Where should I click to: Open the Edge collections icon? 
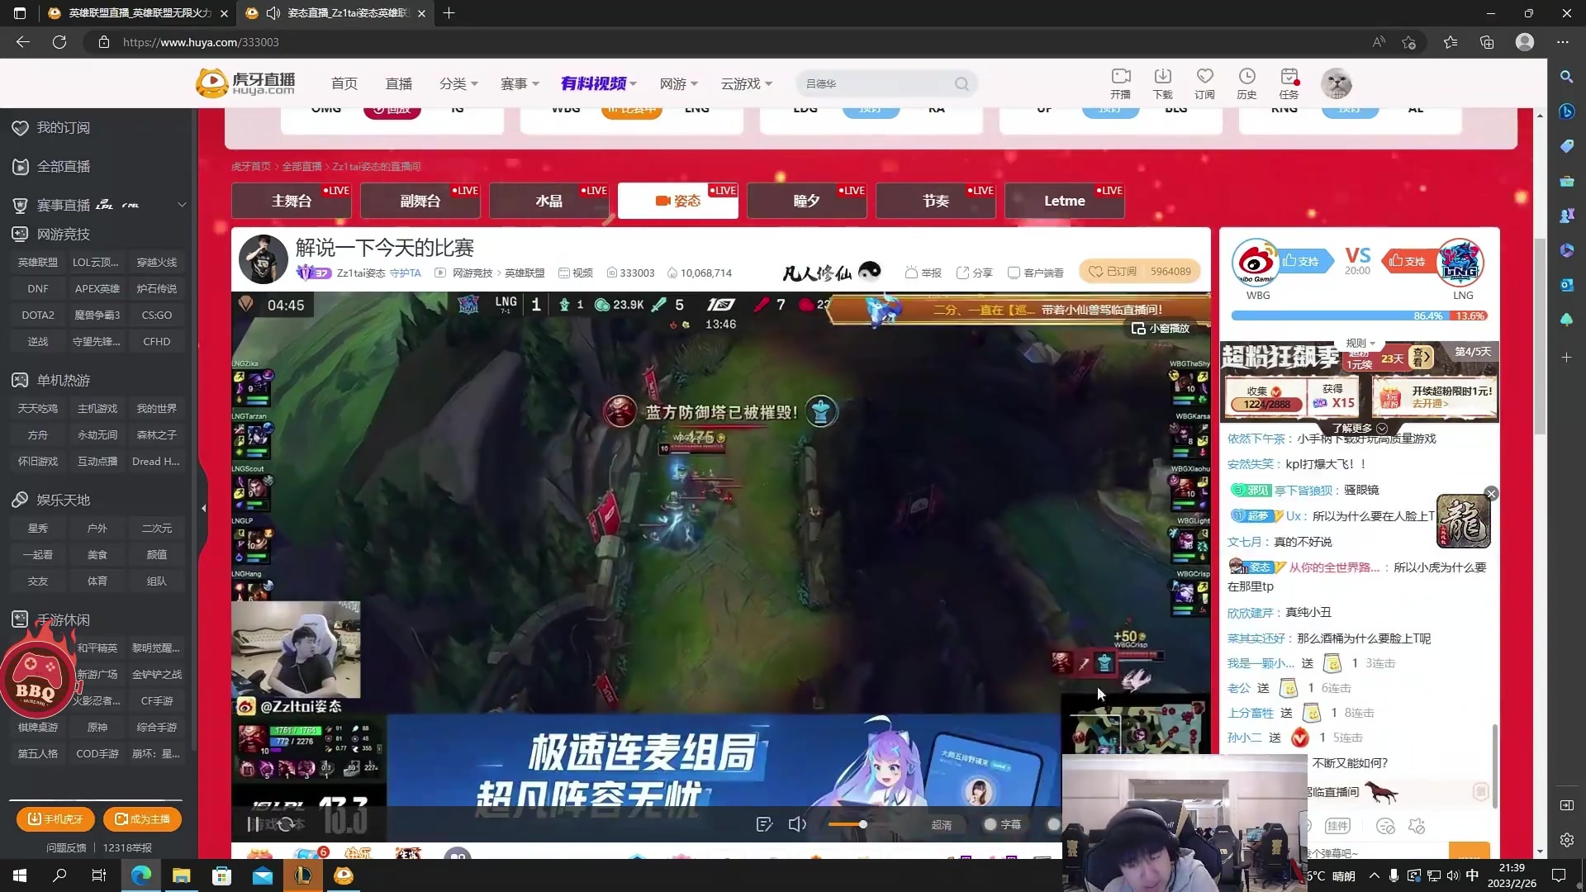1487,42
